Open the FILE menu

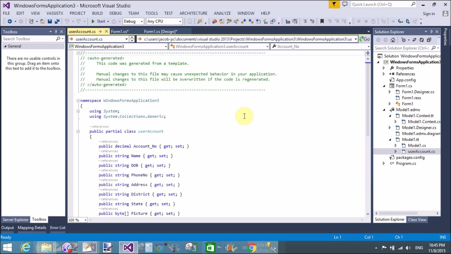click(6, 13)
